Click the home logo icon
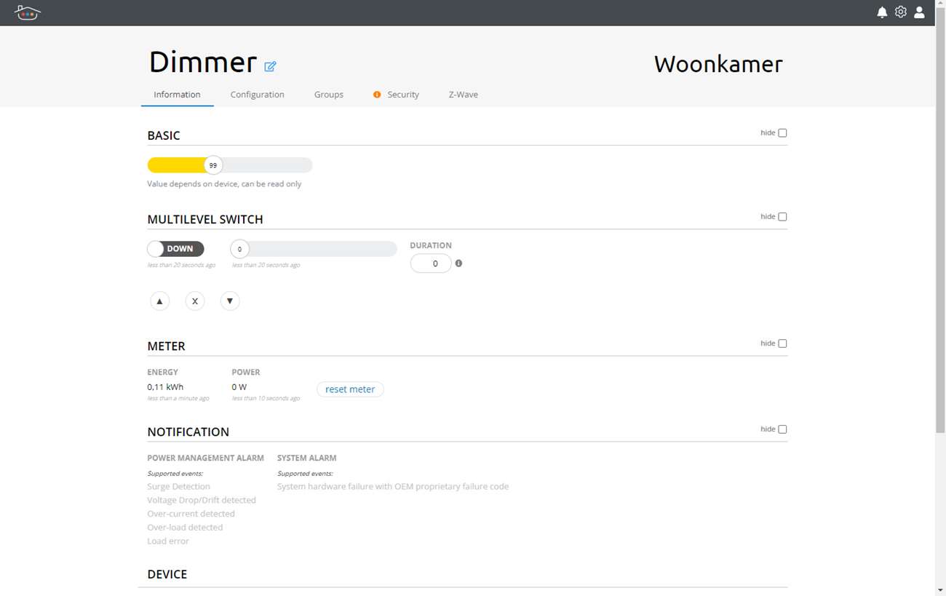Image resolution: width=946 pixels, height=596 pixels. point(28,12)
